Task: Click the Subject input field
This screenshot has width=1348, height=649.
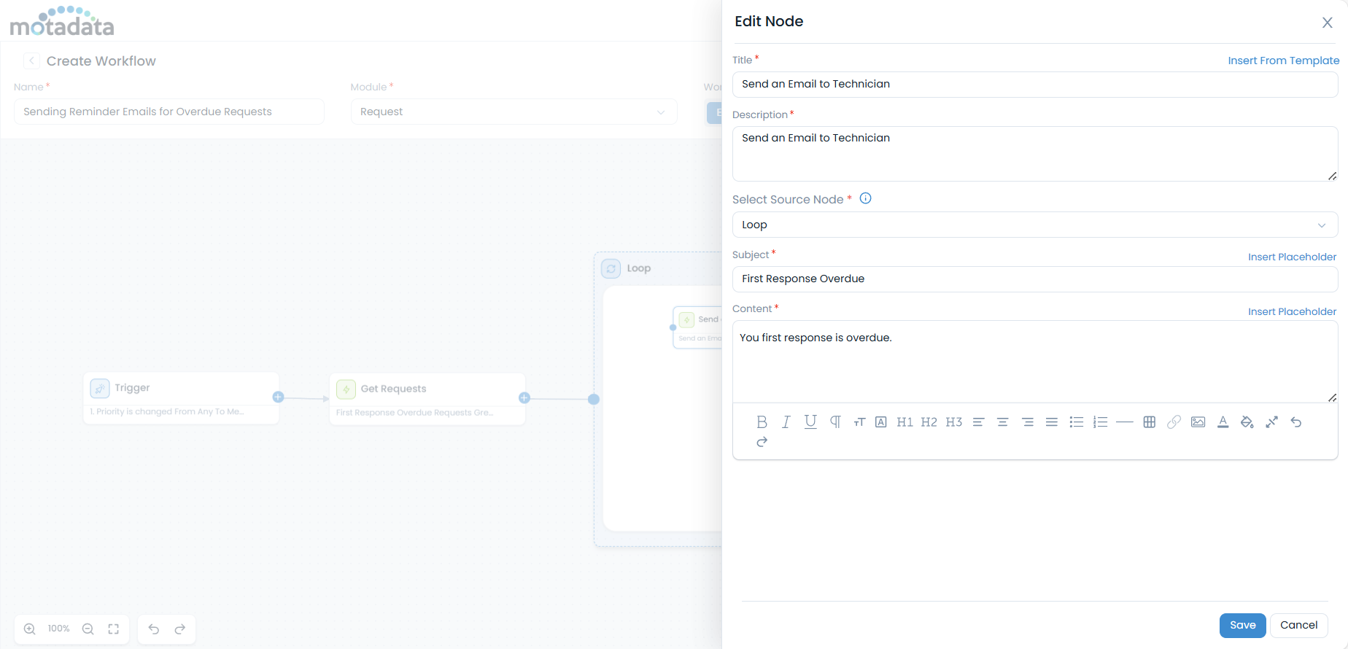Action: click(x=1034, y=279)
